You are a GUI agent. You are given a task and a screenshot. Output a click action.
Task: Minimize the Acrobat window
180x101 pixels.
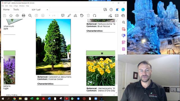(113, 3)
